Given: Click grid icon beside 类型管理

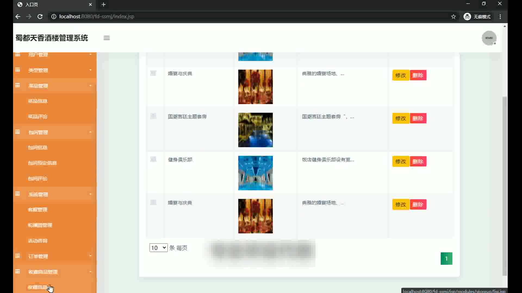Looking at the screenshot, I should 18,70.
